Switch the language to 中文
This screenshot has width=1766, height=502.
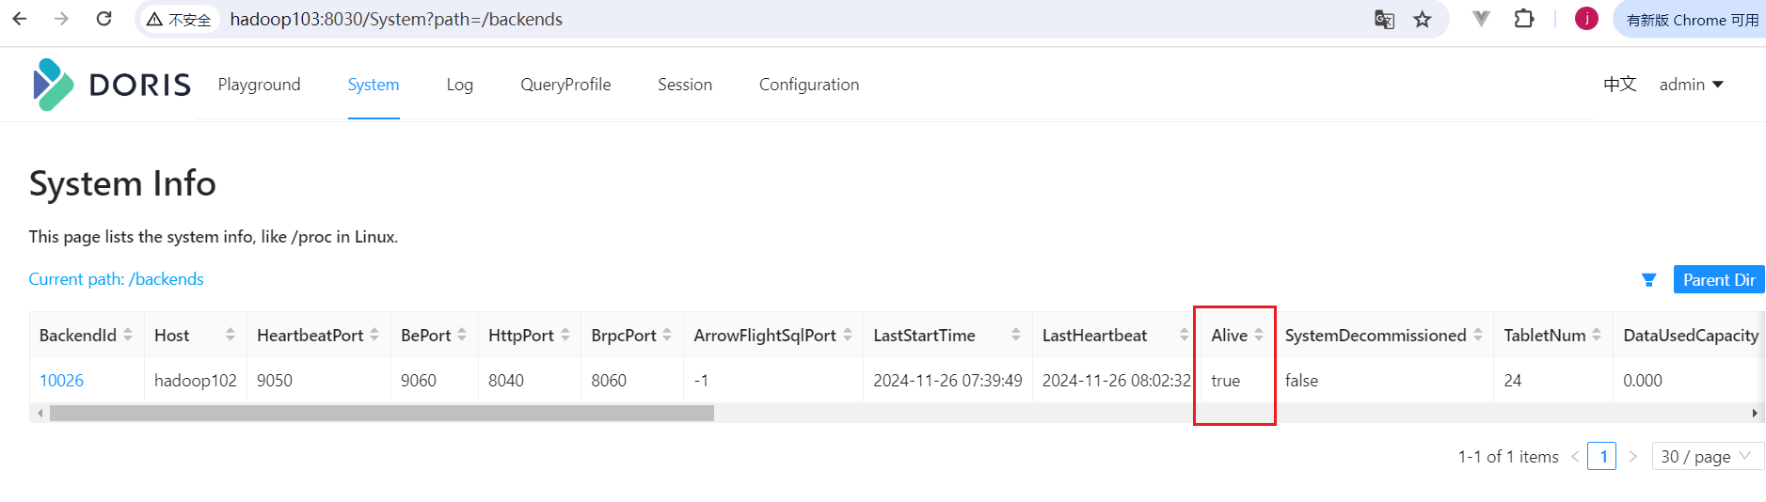(x=1620, y=85)
